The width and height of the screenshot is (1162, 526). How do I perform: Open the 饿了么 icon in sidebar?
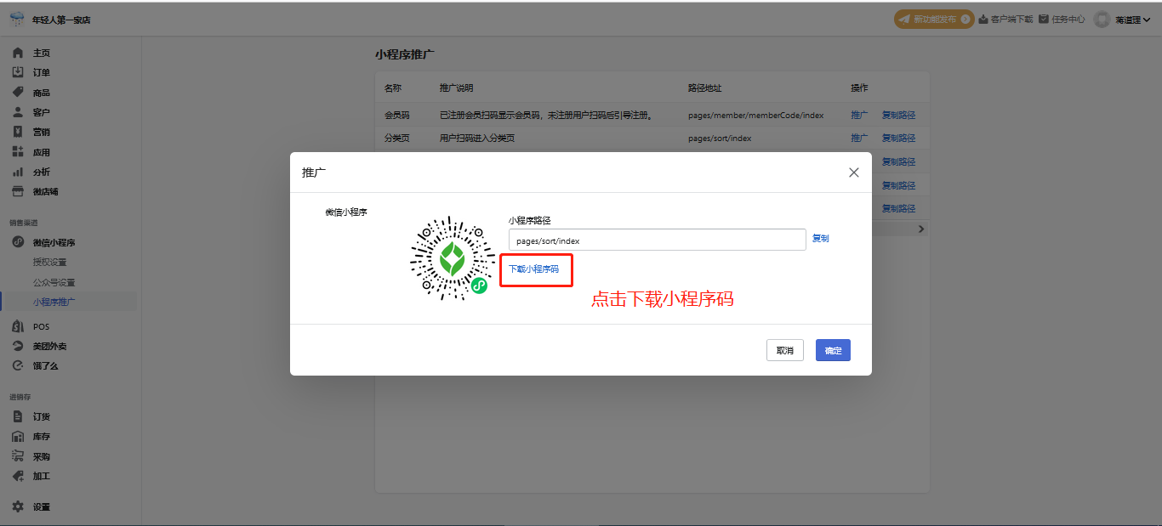click(18, 365)
